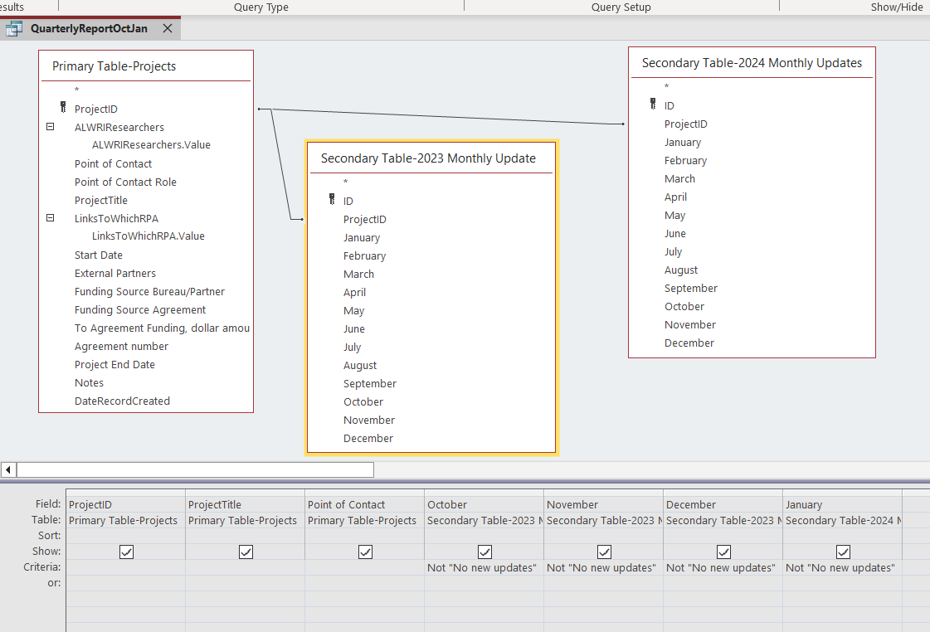This screenshot has height=632, width=930.
Task: Uncheck Show for the ProjectID column
Action: (126, 552)
